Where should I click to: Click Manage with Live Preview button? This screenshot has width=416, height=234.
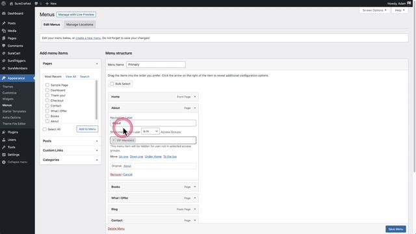tap(76, 14)
